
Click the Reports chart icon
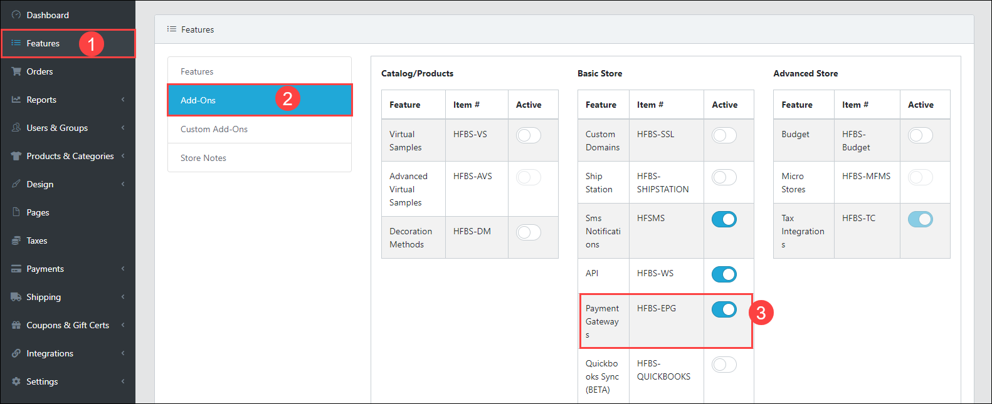pyautogui.click(x=16, y=100)
